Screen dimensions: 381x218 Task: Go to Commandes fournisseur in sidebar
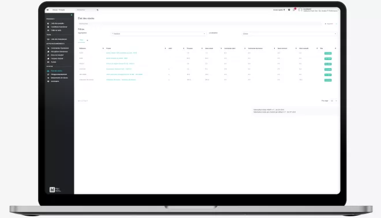coord(60,48)
